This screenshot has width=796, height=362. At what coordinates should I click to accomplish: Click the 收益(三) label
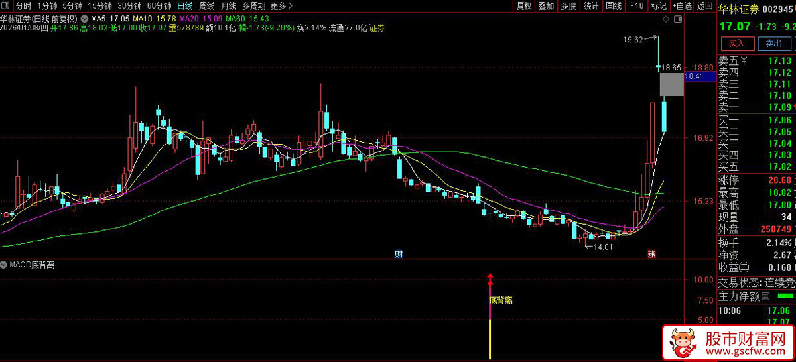coord(735,267)
